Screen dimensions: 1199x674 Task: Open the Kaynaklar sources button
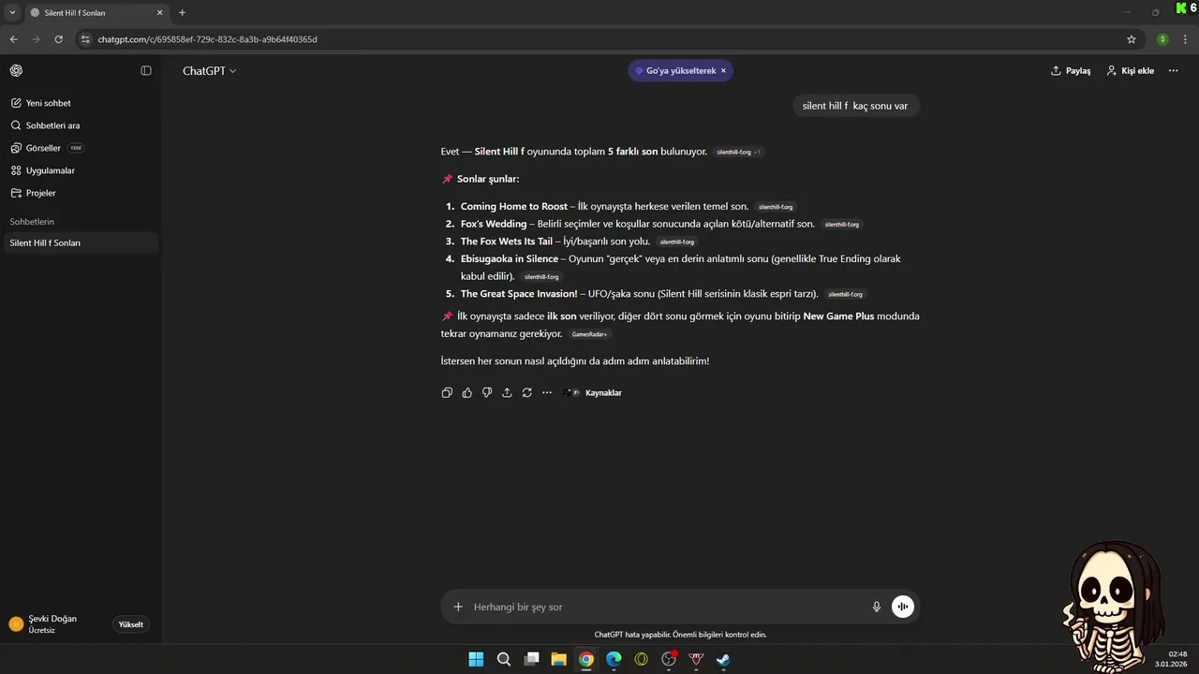593,392
